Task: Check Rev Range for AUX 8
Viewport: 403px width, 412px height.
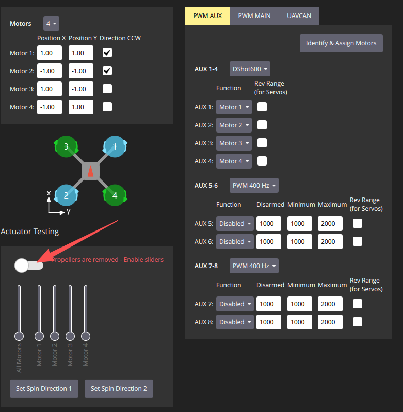Action: [358, 322]
